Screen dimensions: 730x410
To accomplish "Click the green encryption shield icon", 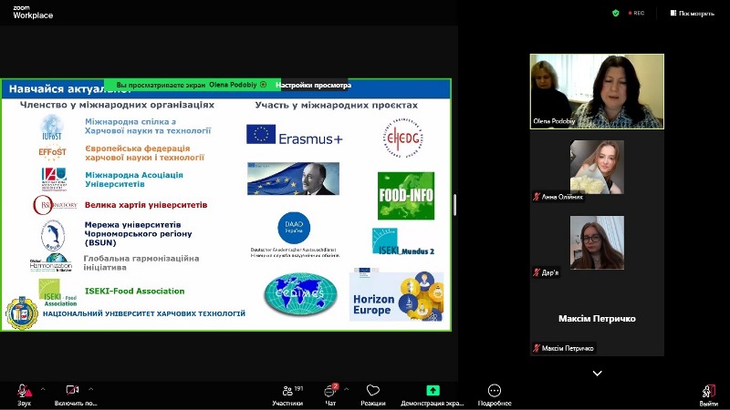I will [616, 13].
